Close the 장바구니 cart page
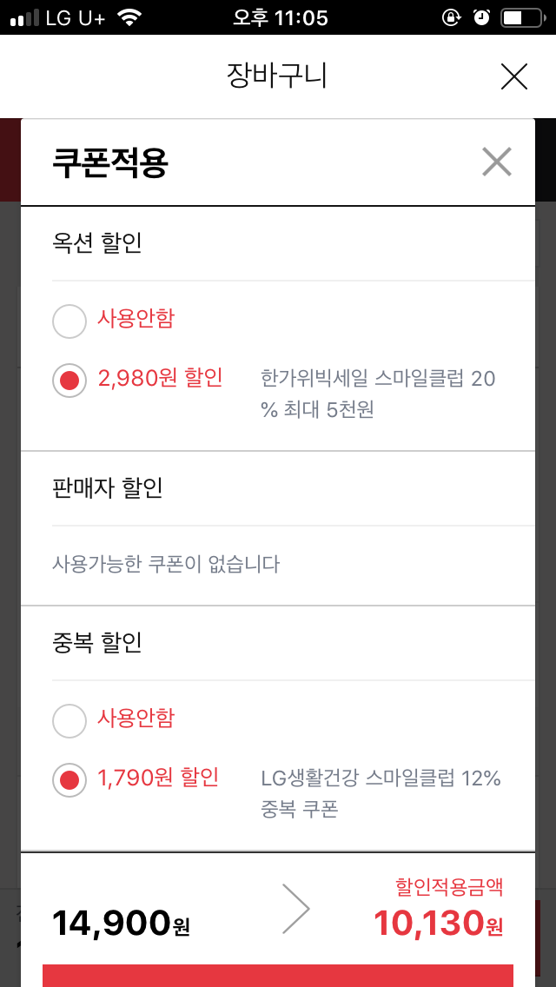Viewport: 556px width, 987px height. [x=514, y=77]
